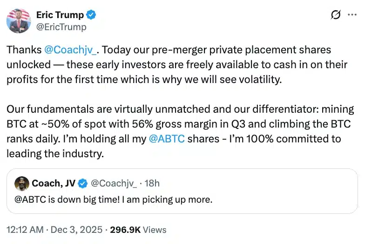Click the "18h" quoted tweet timestamp
Viewport: 365px width, 244px height.
click(152, 184)
